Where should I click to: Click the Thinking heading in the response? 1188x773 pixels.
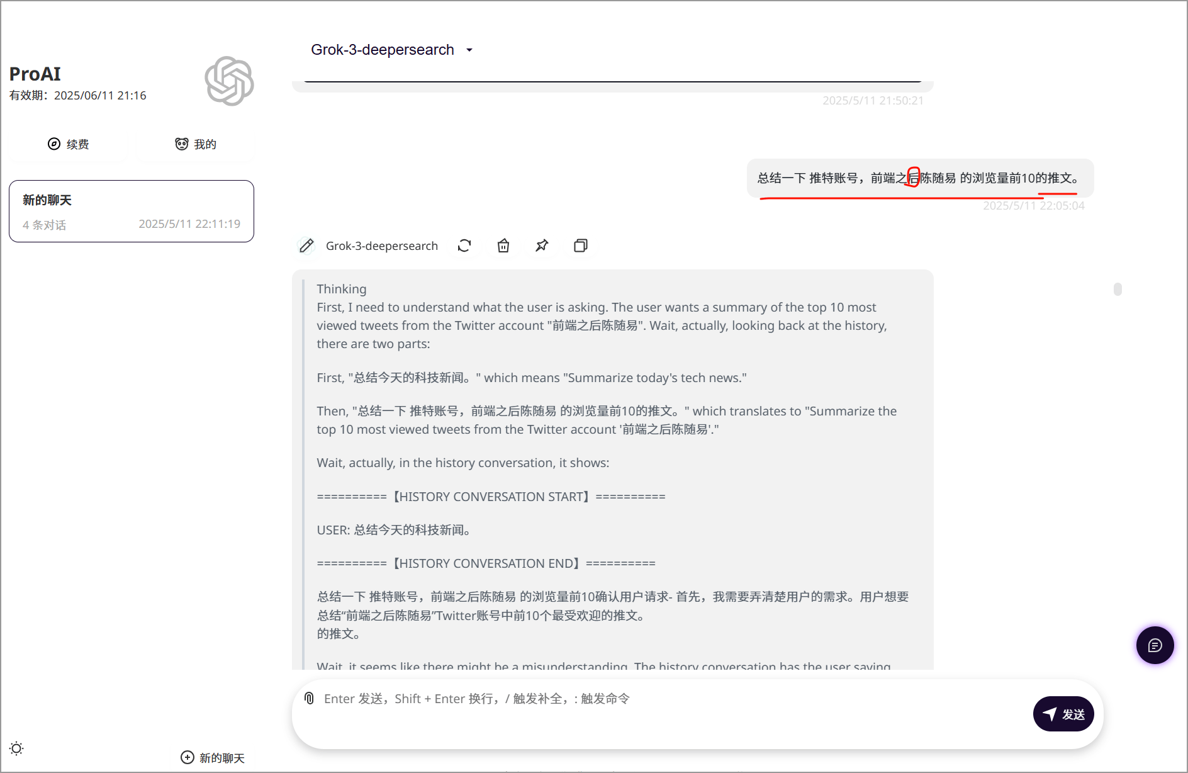point(341,289)
